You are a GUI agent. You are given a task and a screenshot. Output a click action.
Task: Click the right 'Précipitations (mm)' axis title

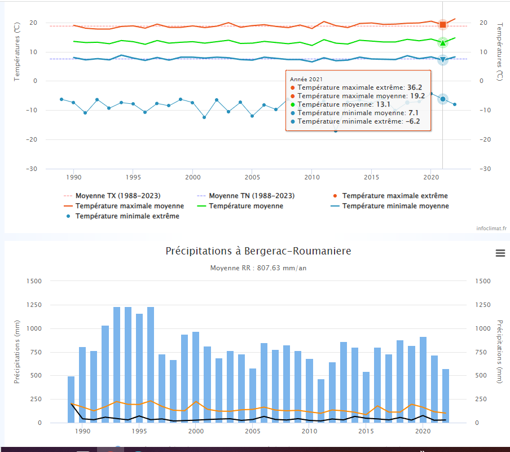pyautogui.click(x=500, y=352)
